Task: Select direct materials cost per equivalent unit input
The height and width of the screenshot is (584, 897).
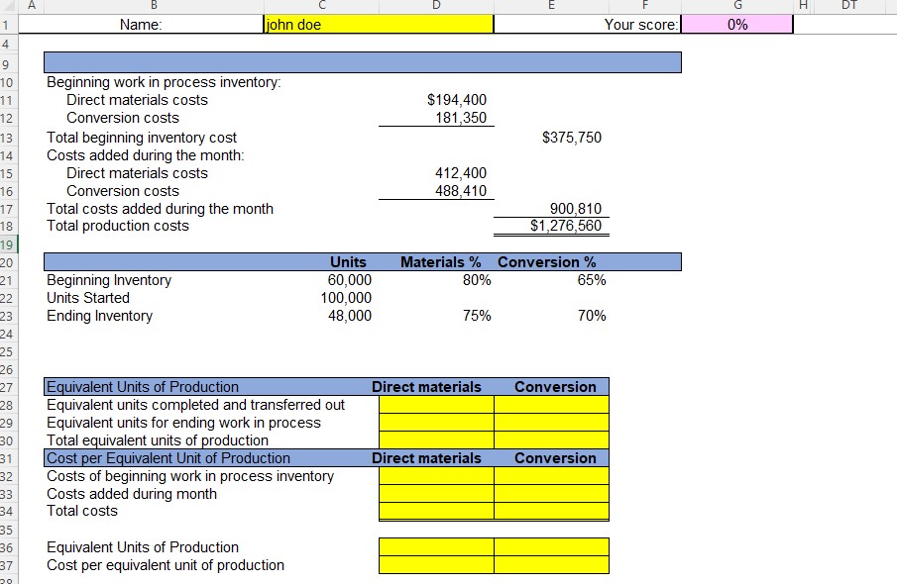Action: [x=436, y=564]
